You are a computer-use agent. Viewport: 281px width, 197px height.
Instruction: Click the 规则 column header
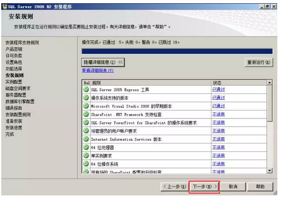[150, 83]
